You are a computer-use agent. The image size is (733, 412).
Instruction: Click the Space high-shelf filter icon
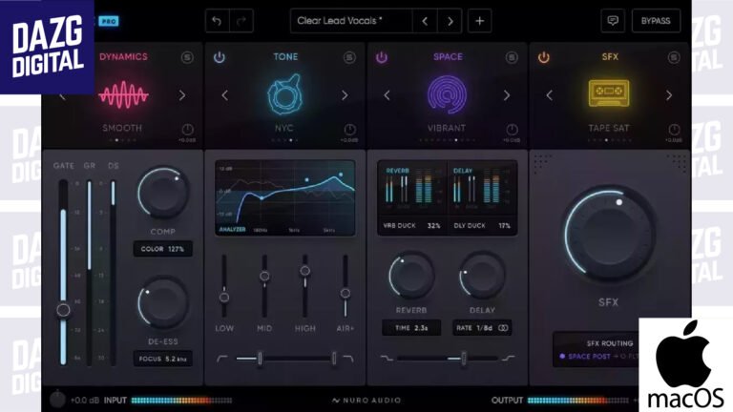[508, 359]
